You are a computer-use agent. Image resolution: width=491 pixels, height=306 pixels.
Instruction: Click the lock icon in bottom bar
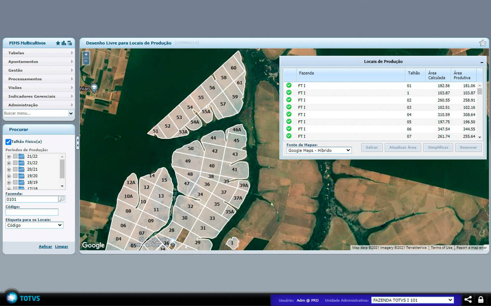[481, 300]
